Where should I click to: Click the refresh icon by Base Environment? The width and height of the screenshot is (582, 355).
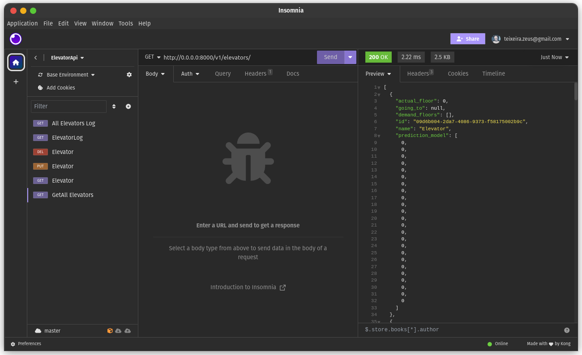coord(40,75)
